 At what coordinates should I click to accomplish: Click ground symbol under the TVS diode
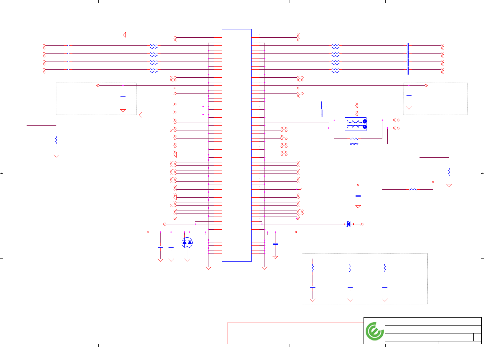[187, 260]
